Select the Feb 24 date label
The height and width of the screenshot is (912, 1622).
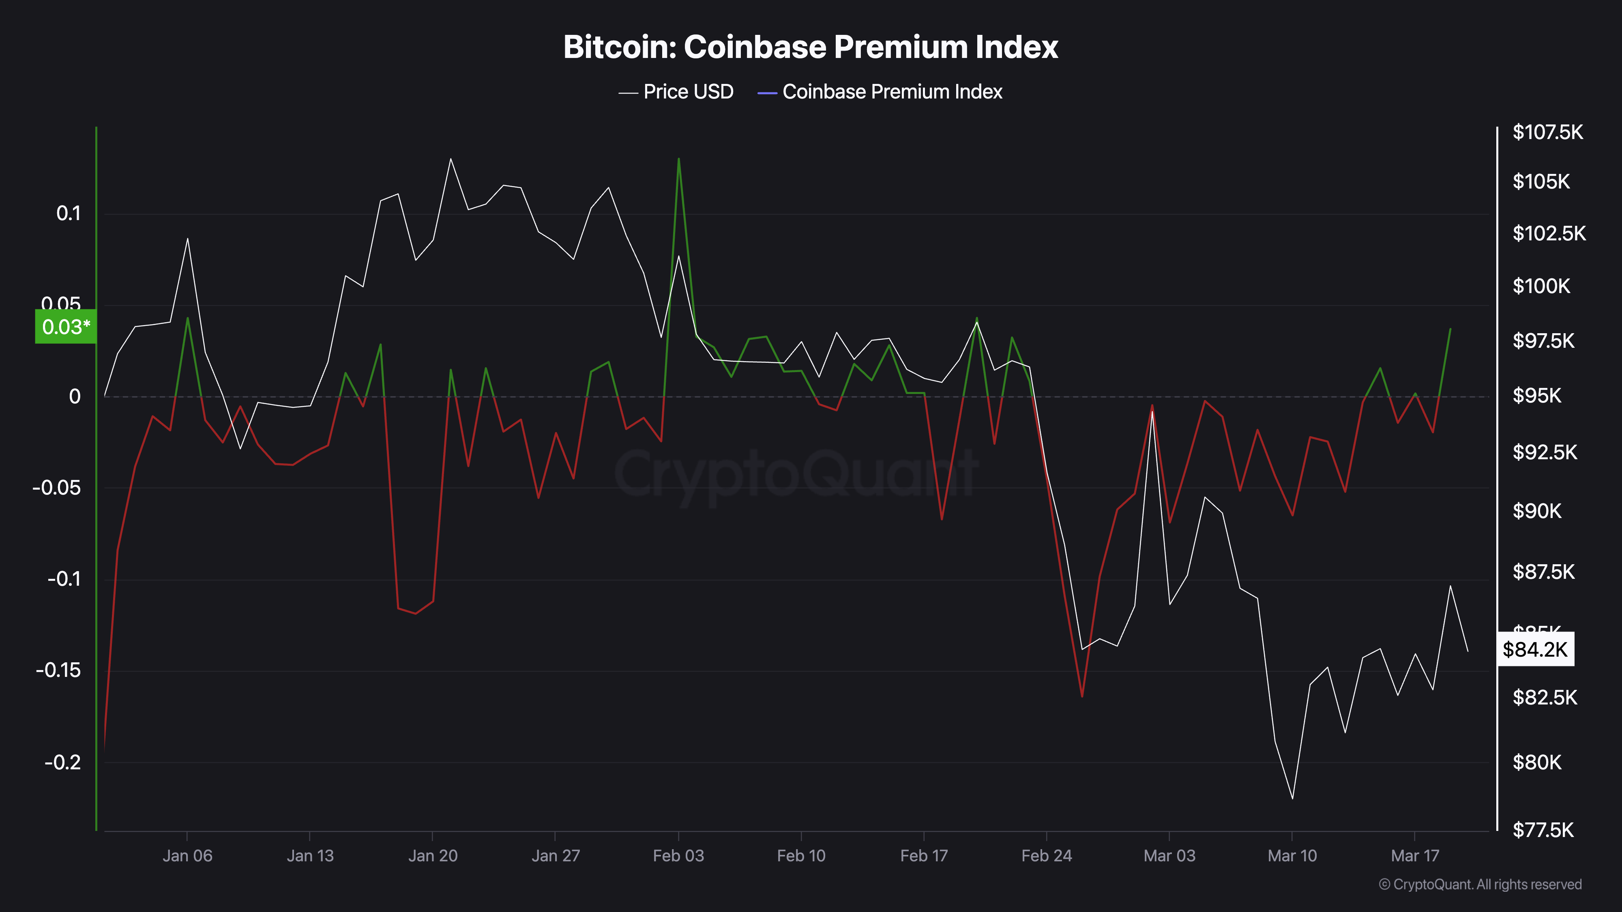point(1047,855)
